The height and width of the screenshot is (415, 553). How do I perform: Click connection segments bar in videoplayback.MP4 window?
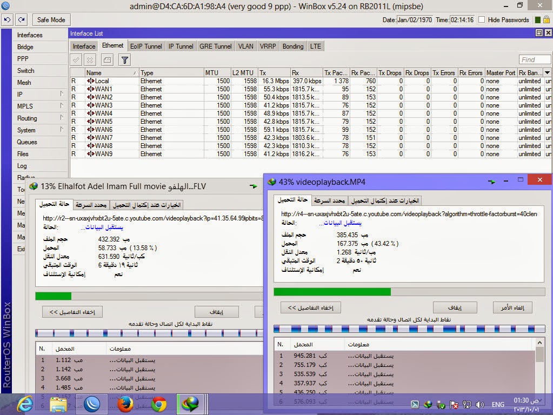tap(409, 329)
